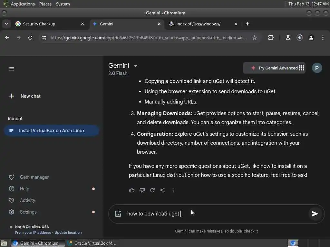The width and height of the screenshot is (330, 247).
Task: Open the Applications menu
Action: [x=23, y=4]
